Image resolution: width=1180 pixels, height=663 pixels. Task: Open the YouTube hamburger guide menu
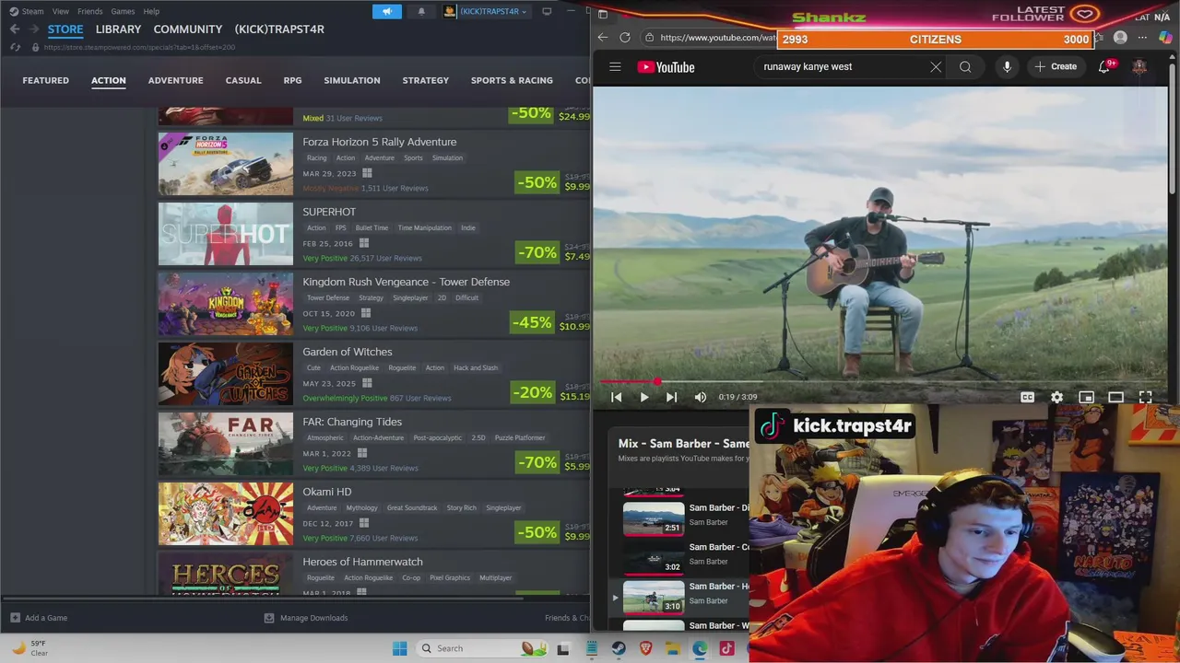tap(615, 66)
